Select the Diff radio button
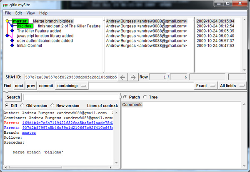Viewport: 250px width, 172px height. point(7,106)
